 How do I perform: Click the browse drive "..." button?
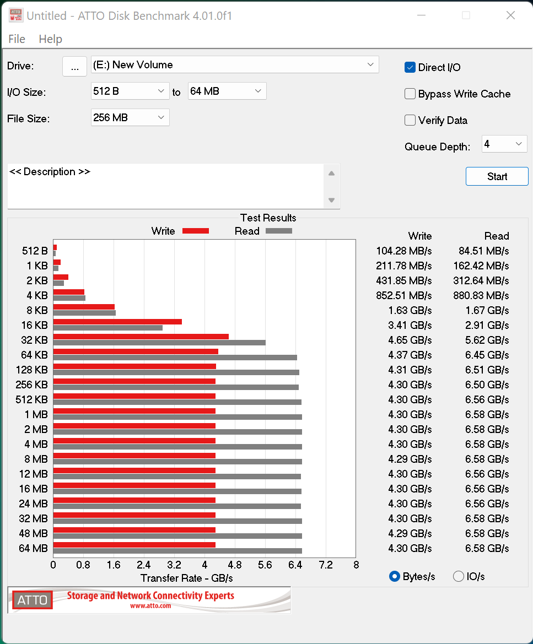click(x=75, y=66)
